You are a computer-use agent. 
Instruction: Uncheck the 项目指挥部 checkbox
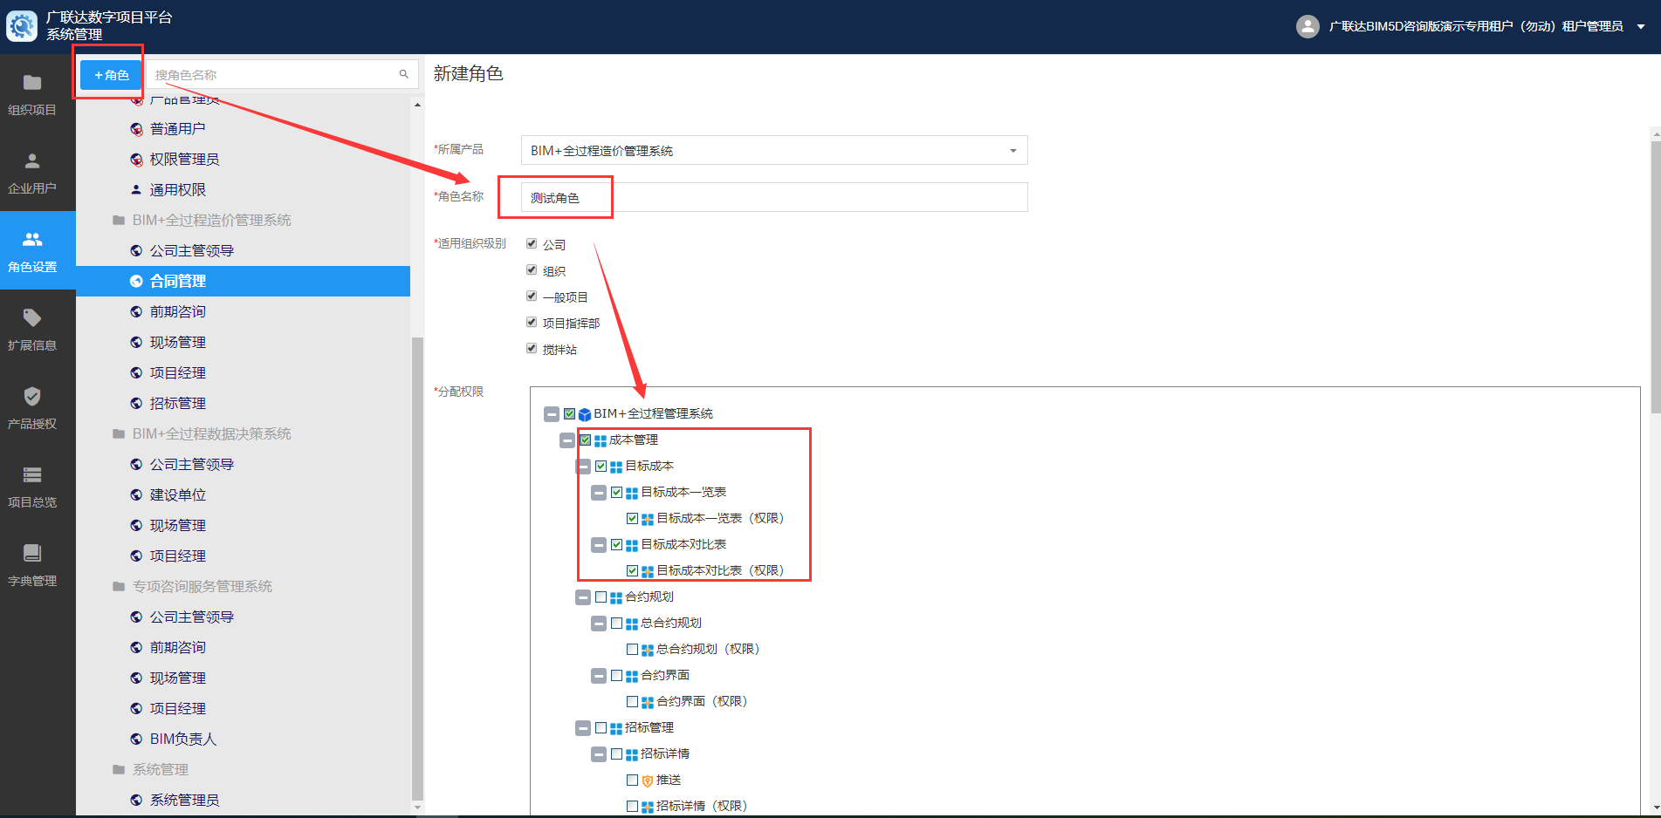click(x=532, y=322)
